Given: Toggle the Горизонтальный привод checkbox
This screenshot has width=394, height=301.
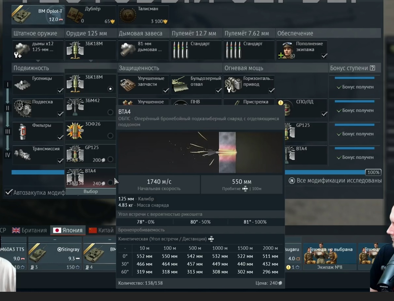Looking at the screenshot, I should click(x=271, y=91).
